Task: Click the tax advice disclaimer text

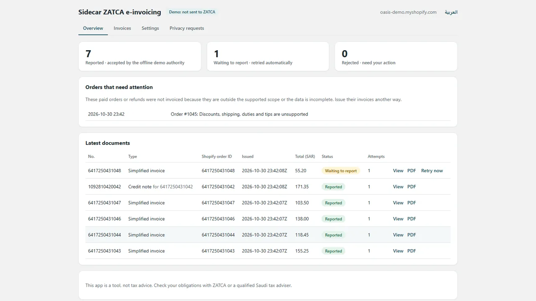Action: coord(188,286)
